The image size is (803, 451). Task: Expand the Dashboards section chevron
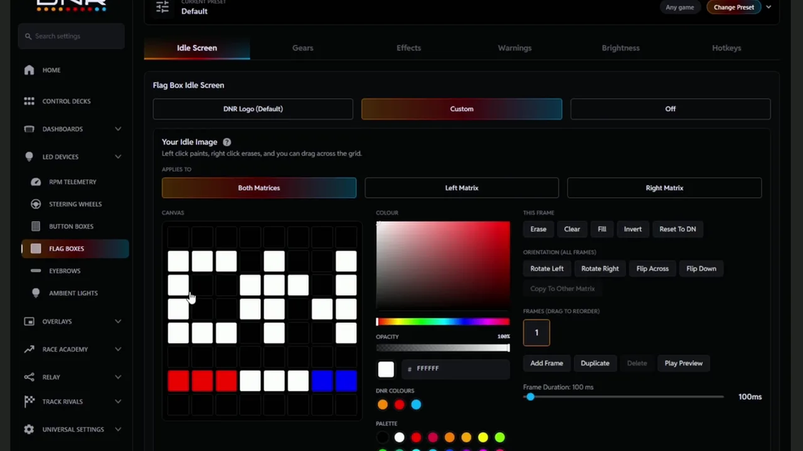click(118, 129)
